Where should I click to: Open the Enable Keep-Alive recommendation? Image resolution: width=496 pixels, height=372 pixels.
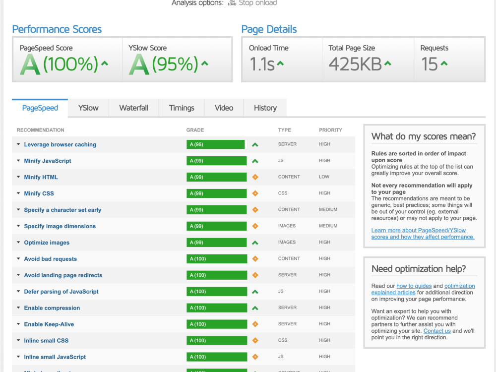[49, 324]
